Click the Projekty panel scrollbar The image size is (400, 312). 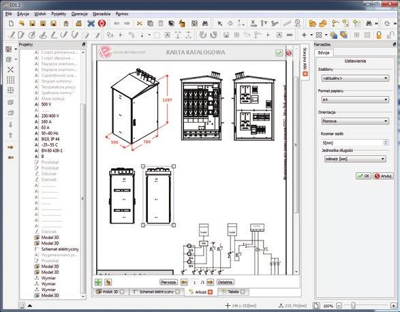coord(83,199)
